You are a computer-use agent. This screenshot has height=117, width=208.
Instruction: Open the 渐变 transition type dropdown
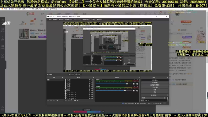[154, 98]
